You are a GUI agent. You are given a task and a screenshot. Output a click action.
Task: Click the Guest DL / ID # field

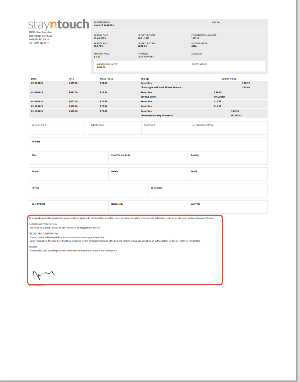coord(57,128)
